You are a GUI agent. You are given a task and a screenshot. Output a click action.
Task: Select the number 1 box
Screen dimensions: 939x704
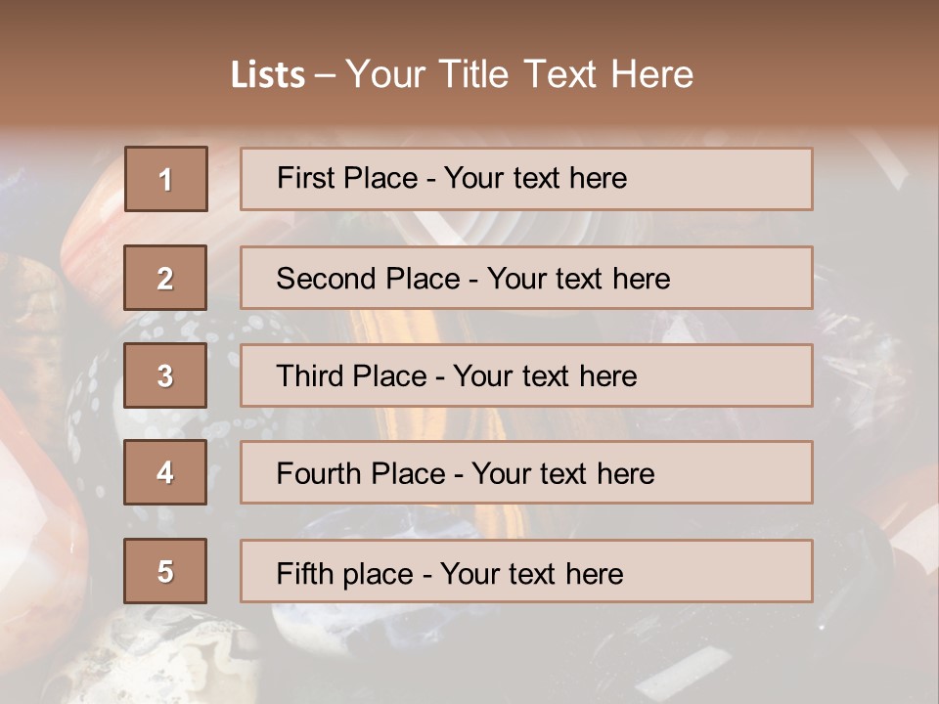click(166, 179)
